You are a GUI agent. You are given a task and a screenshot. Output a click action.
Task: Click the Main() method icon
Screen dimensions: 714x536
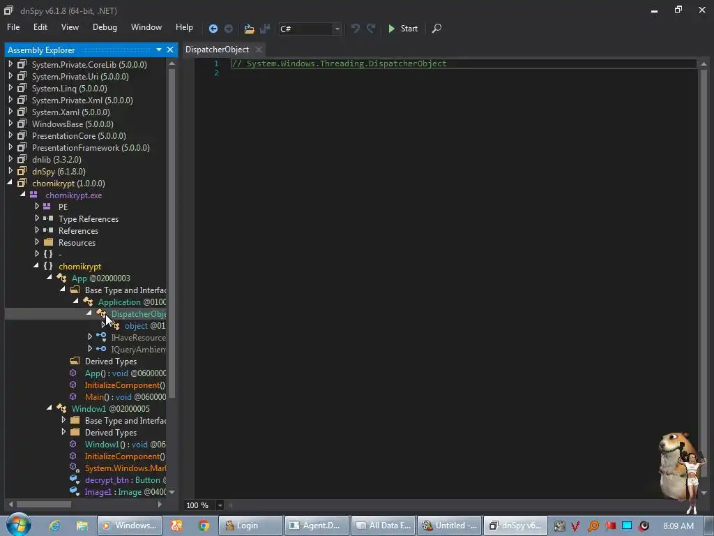coord(73,396)
